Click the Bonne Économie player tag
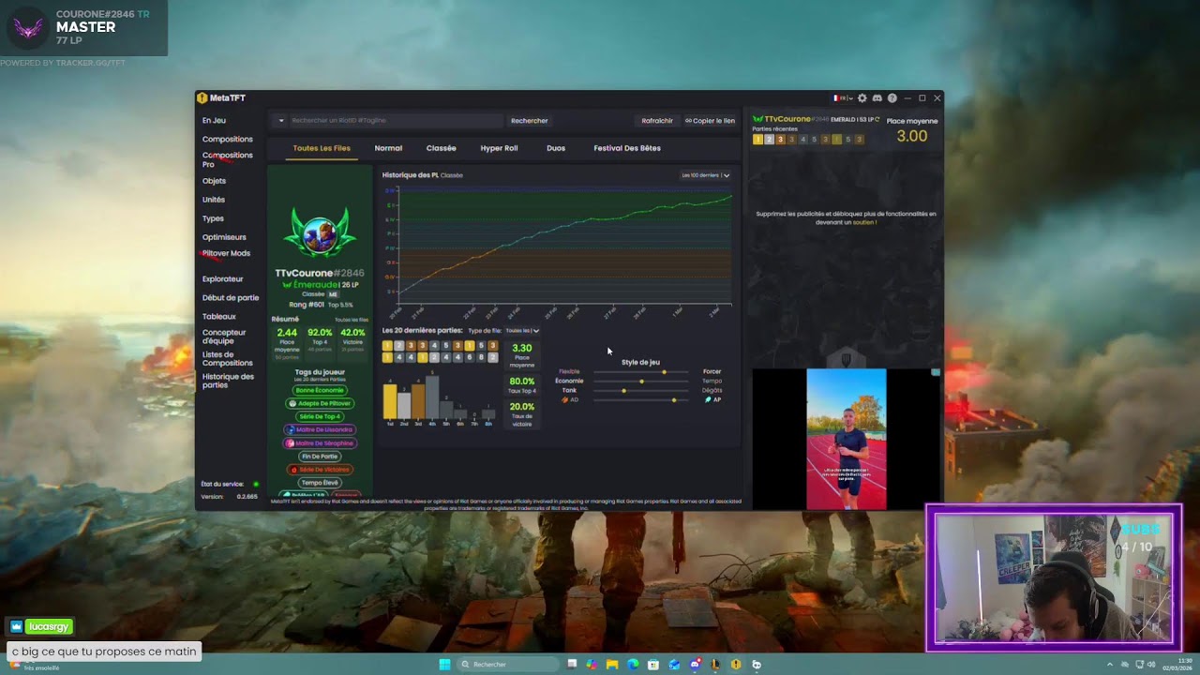The height and width of the screenshot is (675, 1200). pos(320,390)
